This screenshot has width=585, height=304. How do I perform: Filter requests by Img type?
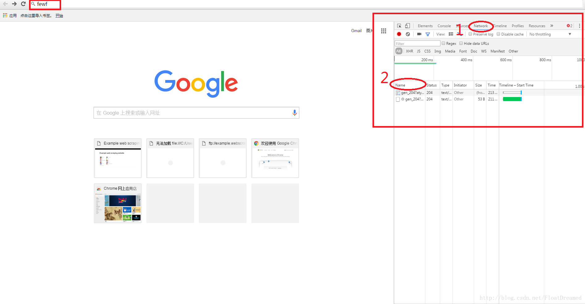click(438, 51)
